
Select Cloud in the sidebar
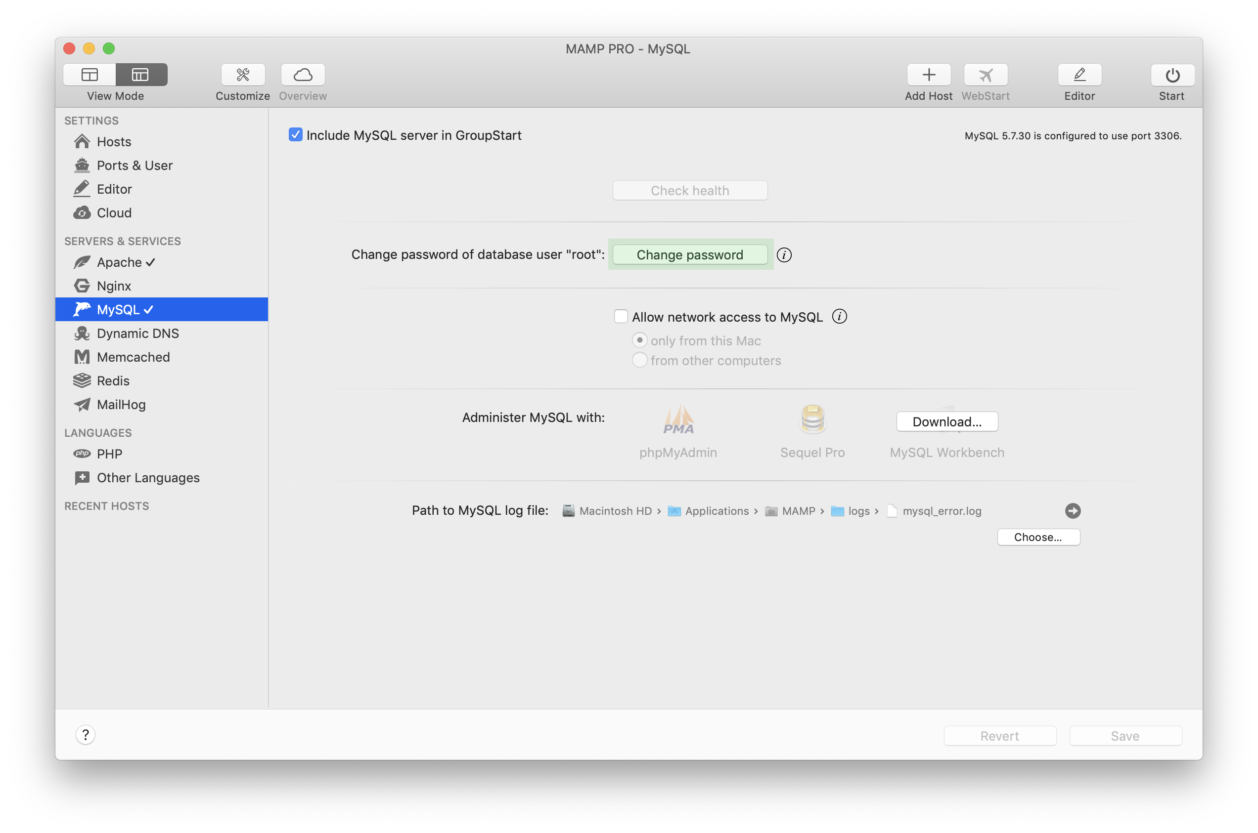(x=162, y=213)
